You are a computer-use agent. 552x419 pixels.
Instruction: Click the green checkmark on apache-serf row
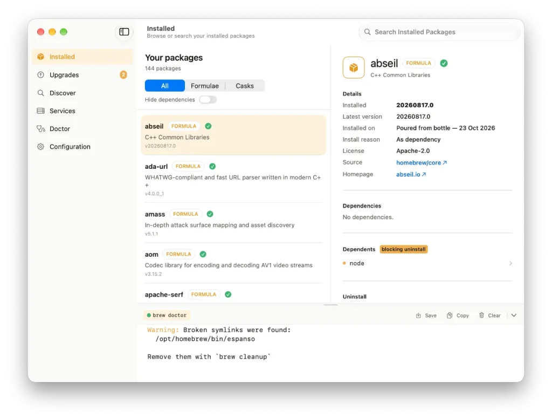tap(228, 294)
